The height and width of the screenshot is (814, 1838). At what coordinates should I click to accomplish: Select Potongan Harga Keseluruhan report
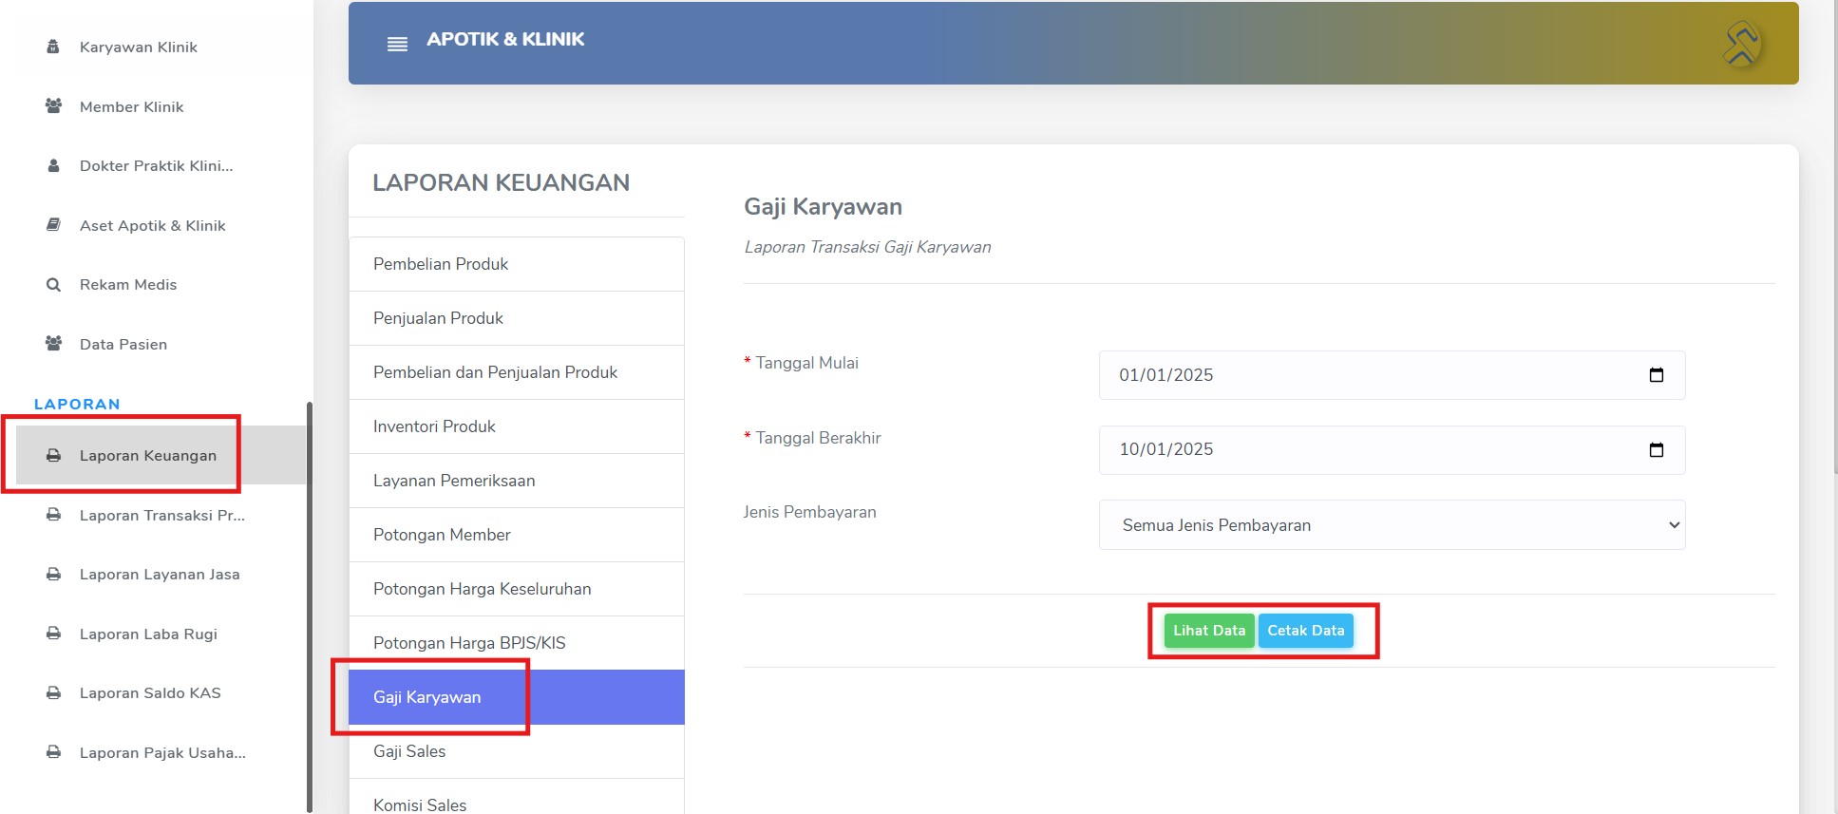click(x=517, y=589)
